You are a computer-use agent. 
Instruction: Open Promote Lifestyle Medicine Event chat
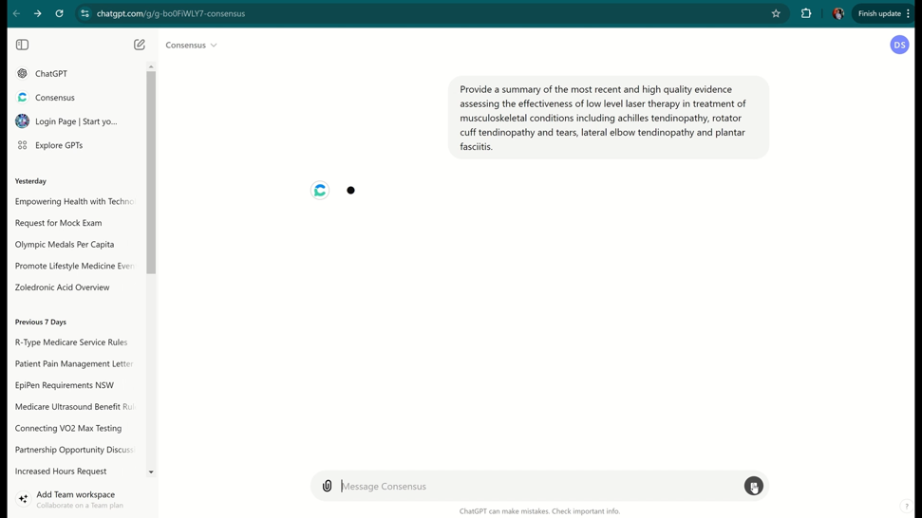(77, 266)
